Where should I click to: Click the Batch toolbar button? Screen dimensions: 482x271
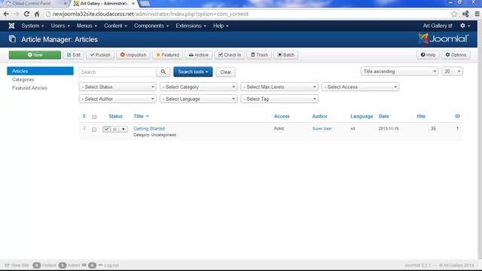click(x=286, y=55)
